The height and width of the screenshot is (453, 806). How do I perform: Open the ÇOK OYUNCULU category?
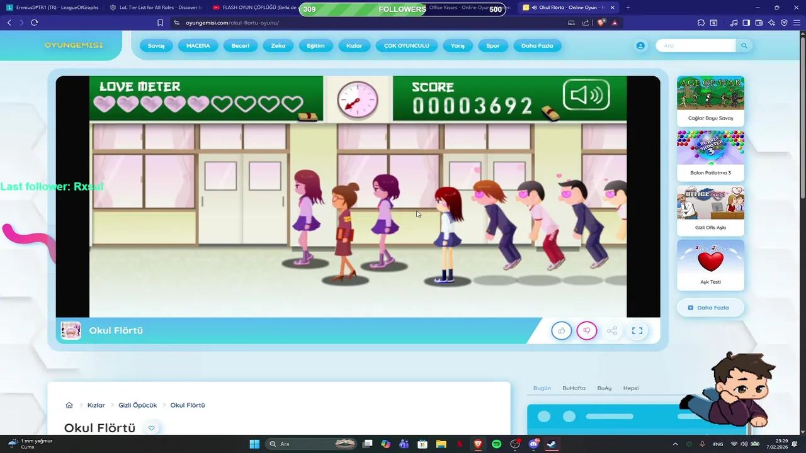tap(407, 46)
